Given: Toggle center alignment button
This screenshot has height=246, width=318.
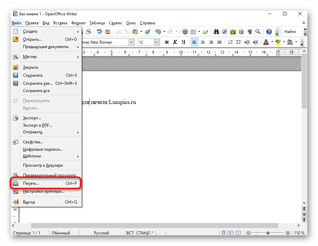Looking at the screenshot, I should pos(203,42).
